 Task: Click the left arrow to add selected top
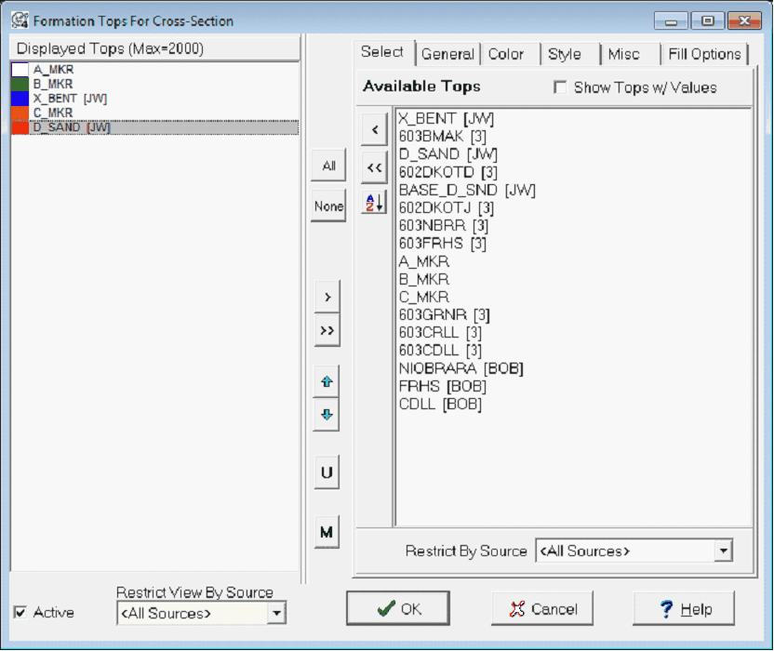pos(373,128)
